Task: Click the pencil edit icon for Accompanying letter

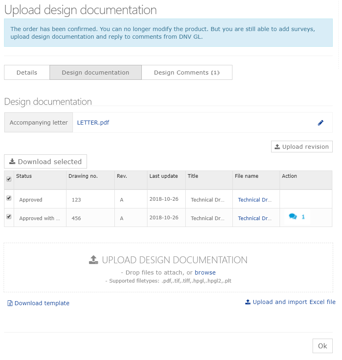Action: click(321, 123)
